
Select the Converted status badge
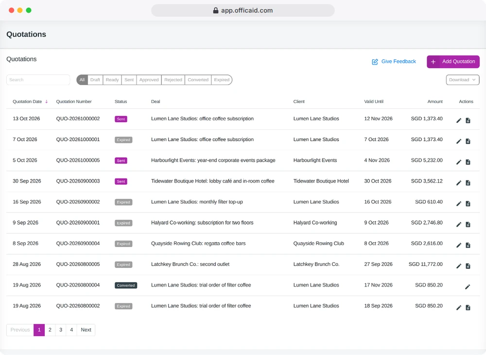click(x=126, y=285)
